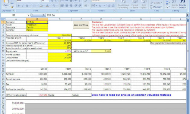Open Conditional Formatting menu
The image size is (190, 114).
[123, 4]
